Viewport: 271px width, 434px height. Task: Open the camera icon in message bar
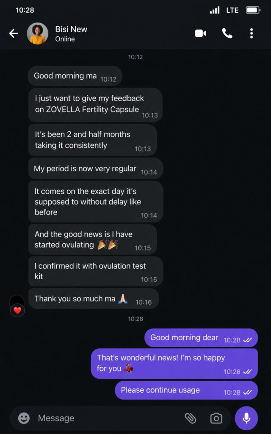coord(216,418)
